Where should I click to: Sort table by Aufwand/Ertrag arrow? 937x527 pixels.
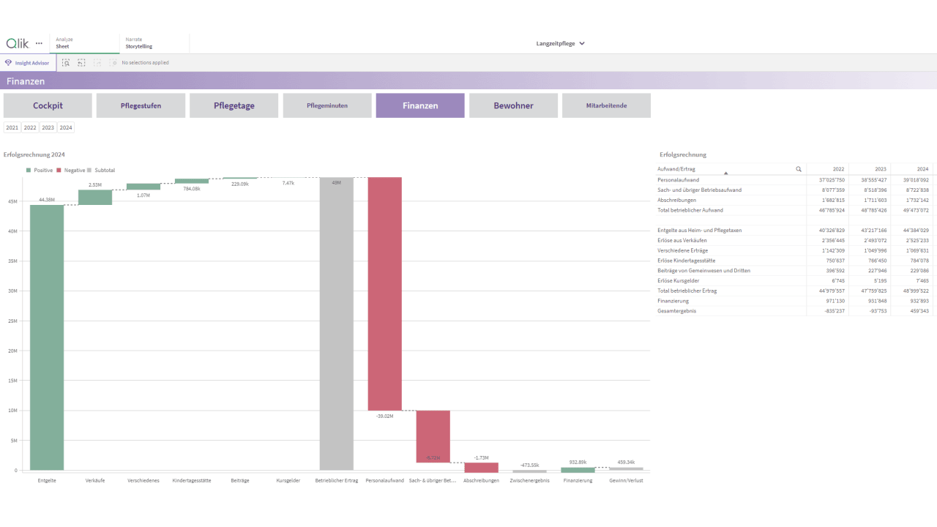725,173
